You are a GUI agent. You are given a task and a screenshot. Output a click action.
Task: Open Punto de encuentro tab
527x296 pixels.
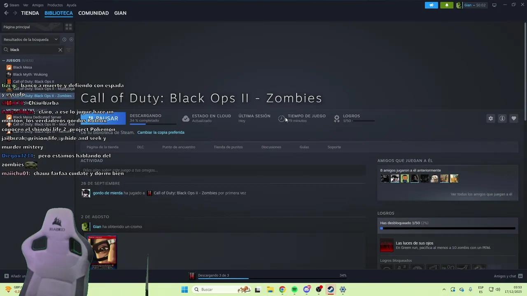click(x=178, y=147)
